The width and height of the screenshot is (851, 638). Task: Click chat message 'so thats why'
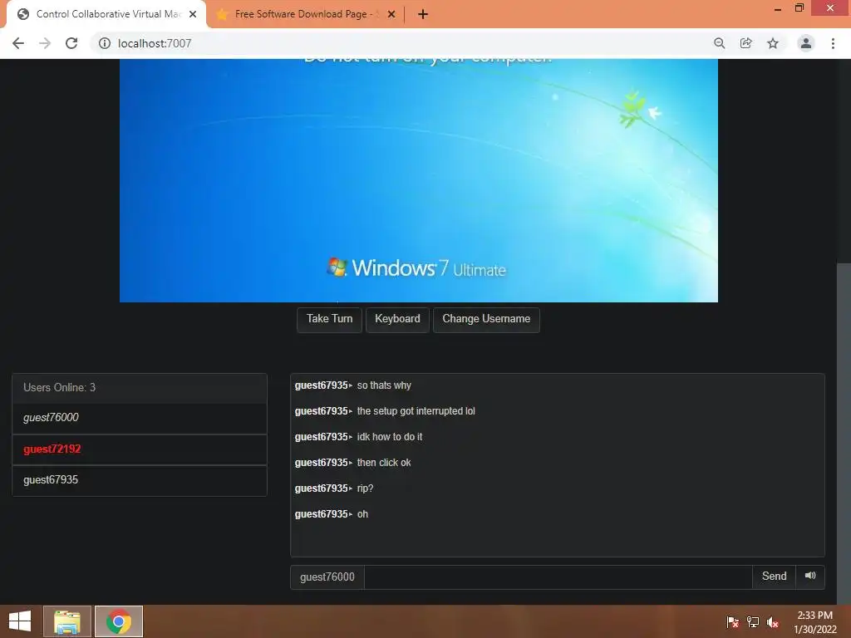tap(384, 385)
